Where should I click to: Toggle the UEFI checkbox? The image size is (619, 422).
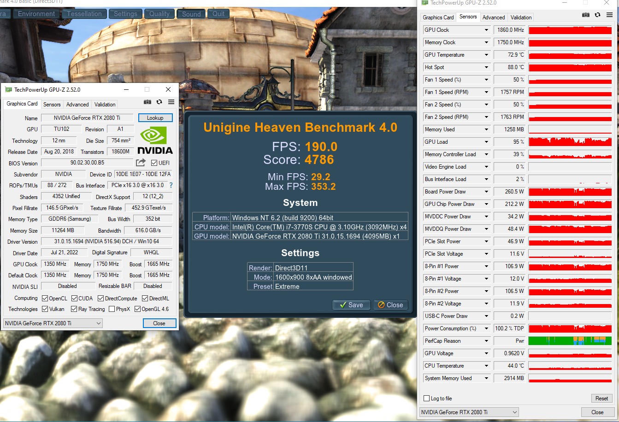point(154,163)
